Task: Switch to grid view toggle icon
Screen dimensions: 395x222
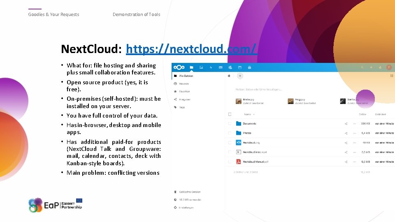Action: pos(391,76)
